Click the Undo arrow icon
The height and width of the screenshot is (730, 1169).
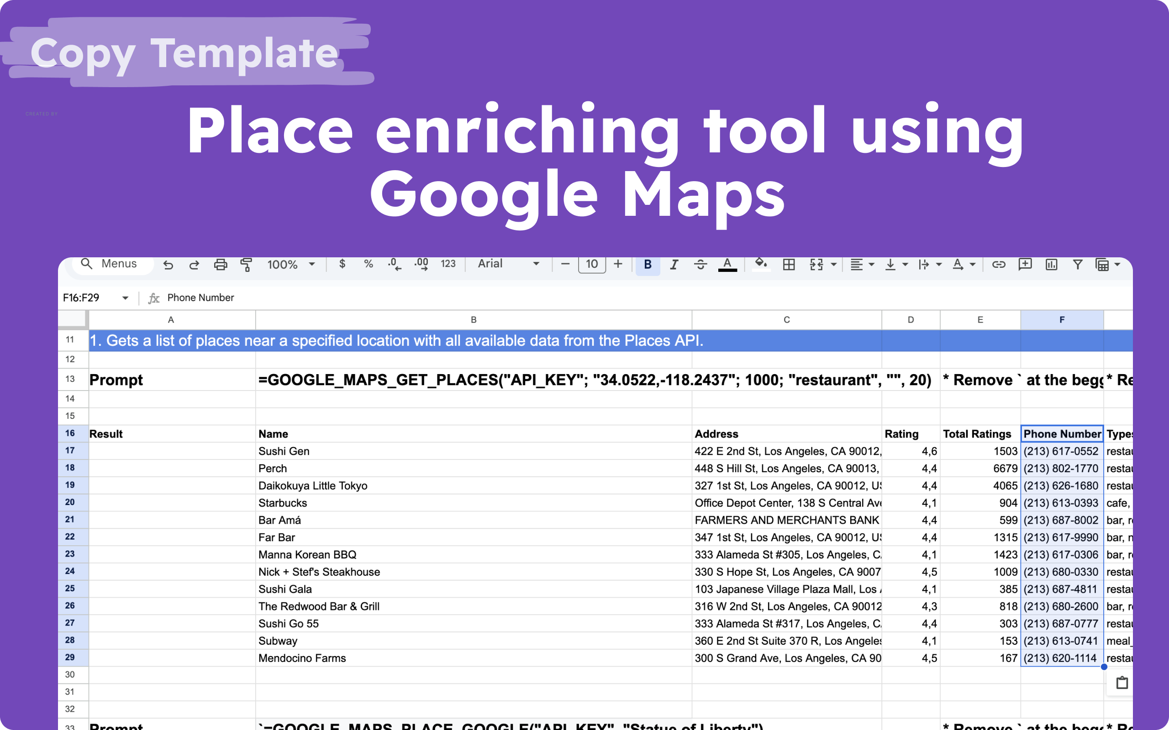(x=168, y=264)
